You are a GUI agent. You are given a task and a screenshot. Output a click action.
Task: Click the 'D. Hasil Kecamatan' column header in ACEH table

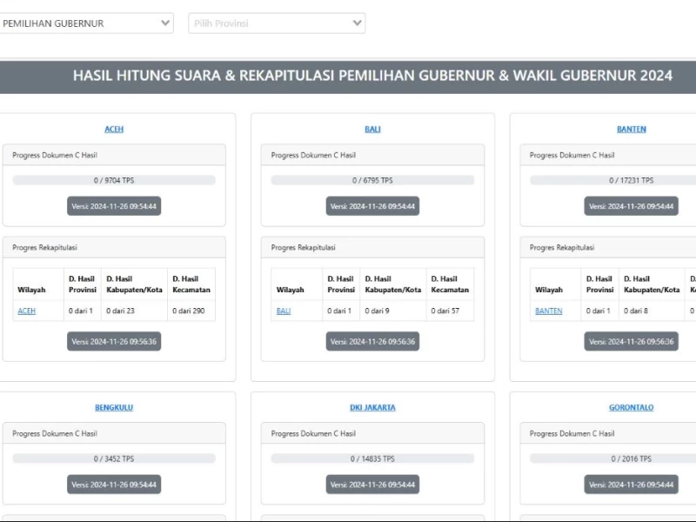(x=191, y=284)
